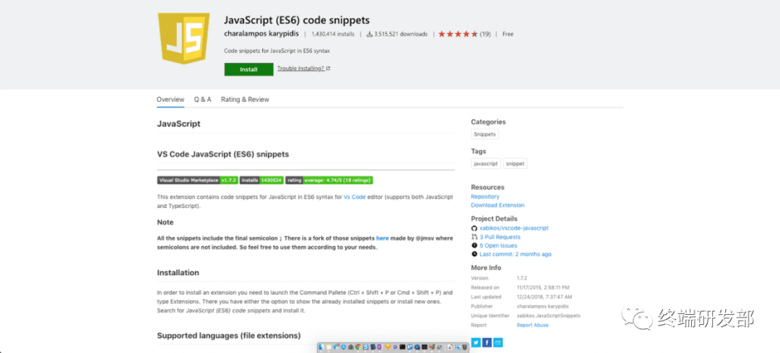
Task: Open Trash in the macOS dock
Action: (464, 348)
